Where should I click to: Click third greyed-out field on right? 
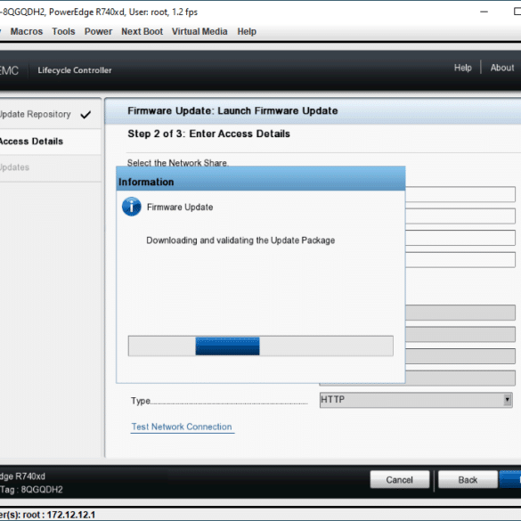460,356
